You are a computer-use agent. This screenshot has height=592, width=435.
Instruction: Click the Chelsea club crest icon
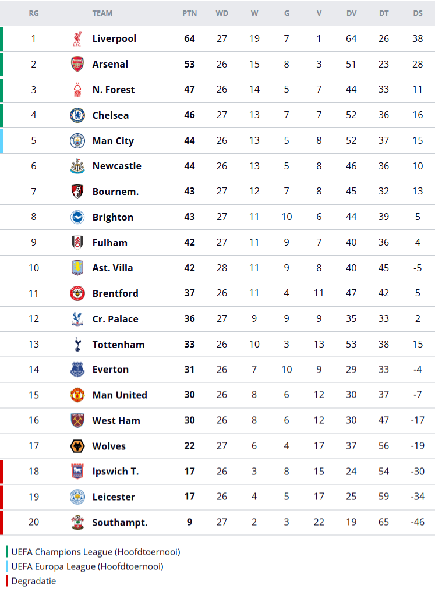point(77,115)
